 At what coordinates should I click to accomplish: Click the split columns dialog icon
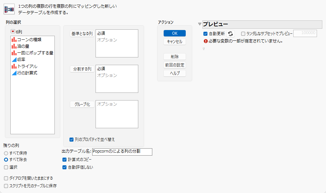(9, 9)
